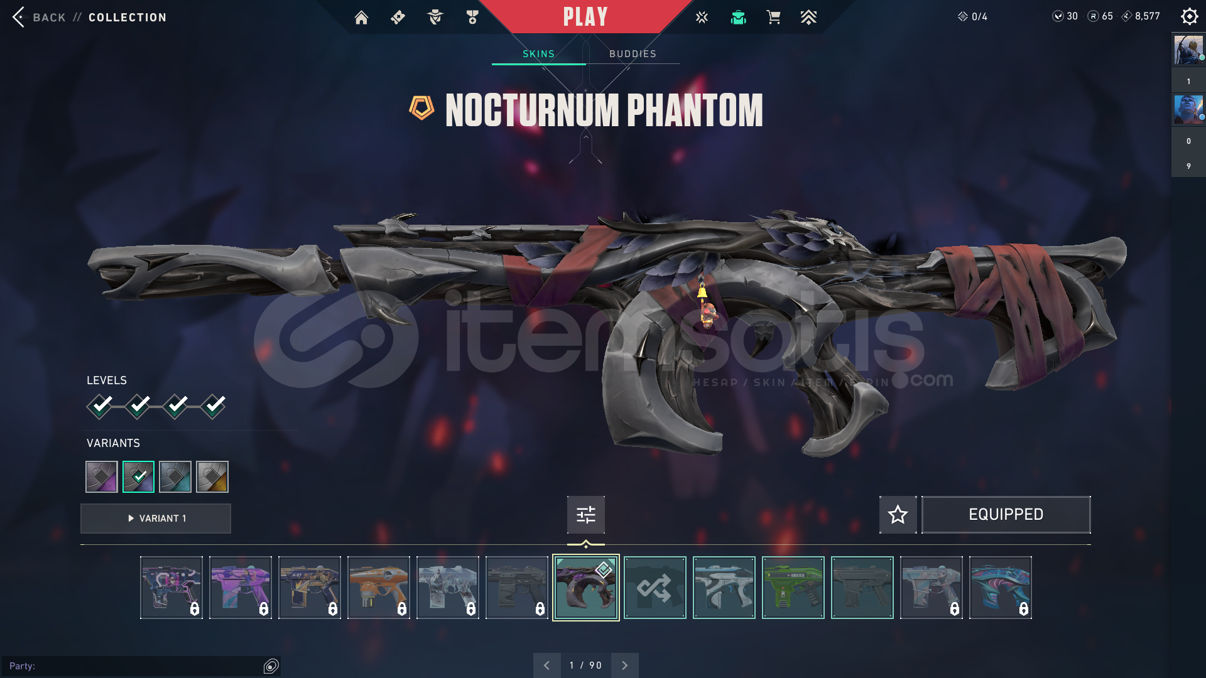Screen dimensions: 1206x678
Task: Open the Store cart icon
Action: pyautogui.click(x=773, y=18)
